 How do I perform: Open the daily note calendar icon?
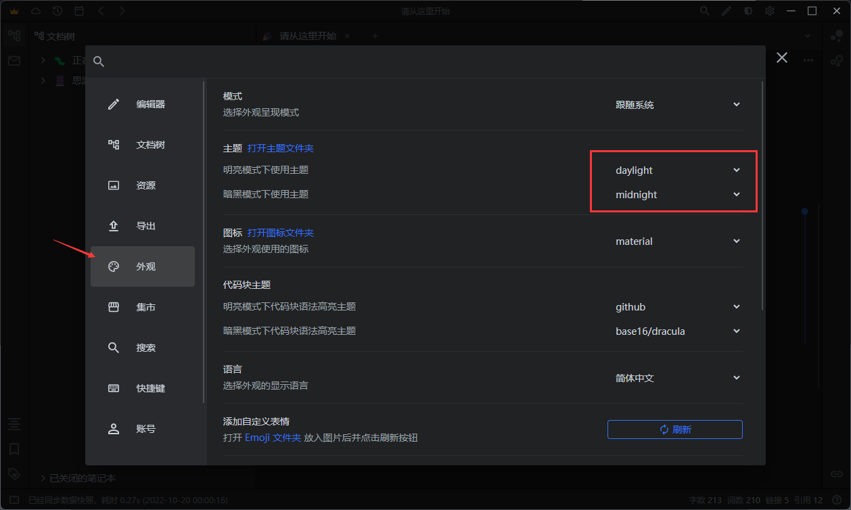coord(79,11)
